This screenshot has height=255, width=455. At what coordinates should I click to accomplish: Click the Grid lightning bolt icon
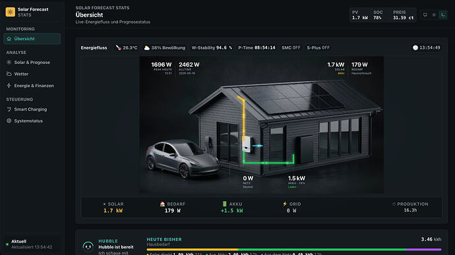[285, 204]
